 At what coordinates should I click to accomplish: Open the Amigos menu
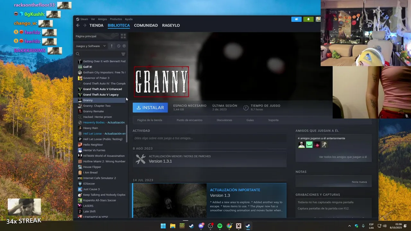click(102, 19)
